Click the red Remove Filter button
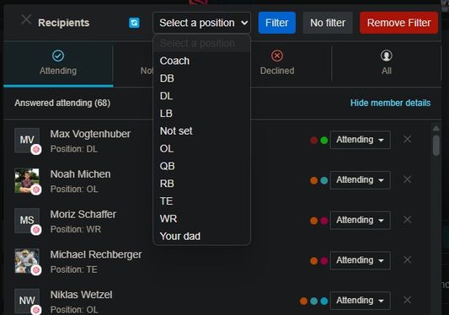This screenshot has width=449, height=315. click(x=399, y=23)
